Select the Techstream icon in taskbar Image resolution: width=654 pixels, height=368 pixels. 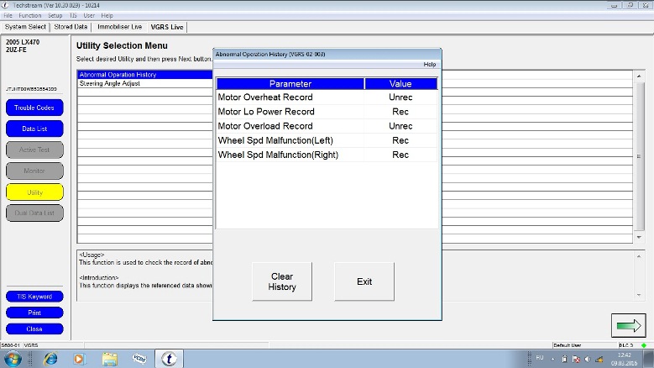click(169, 359)
